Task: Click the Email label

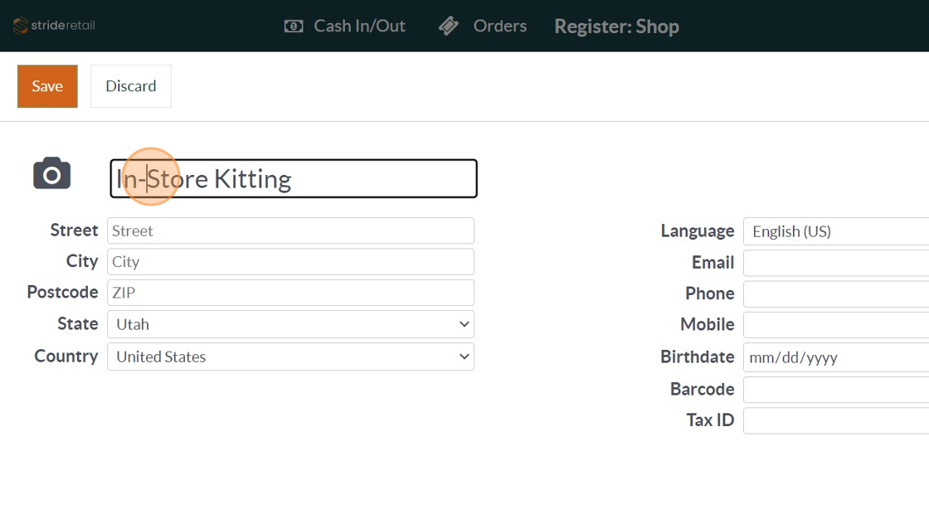Action: (x=713, y=263)
